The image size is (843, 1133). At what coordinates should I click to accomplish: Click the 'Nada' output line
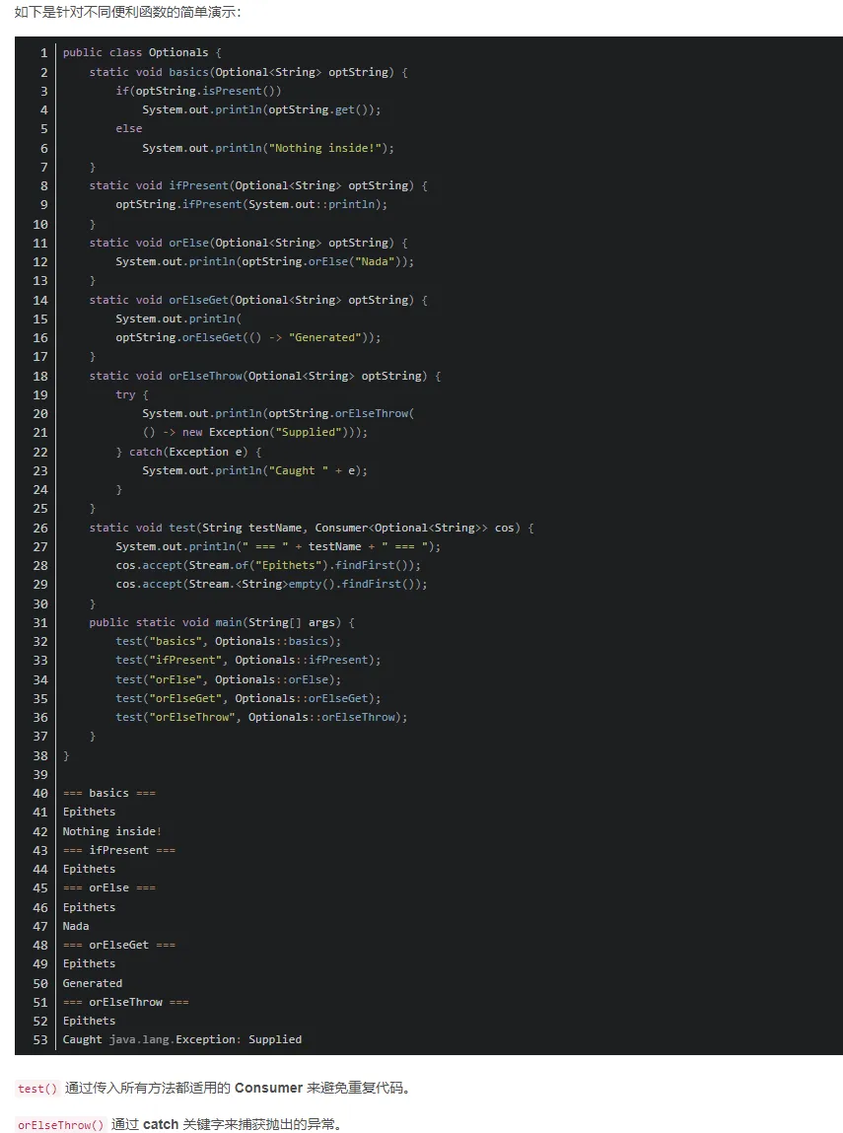(76, 926)
